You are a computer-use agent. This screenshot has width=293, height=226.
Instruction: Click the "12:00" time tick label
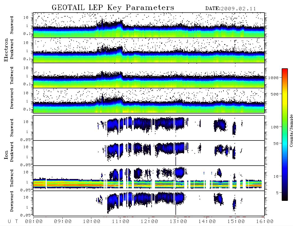[x=149, y=222]
